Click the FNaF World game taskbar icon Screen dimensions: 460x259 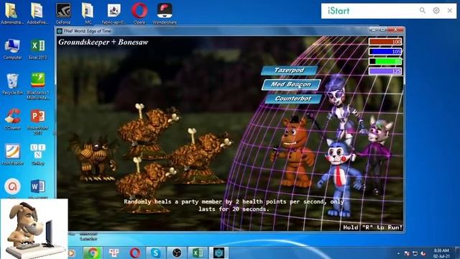point(218,253)
